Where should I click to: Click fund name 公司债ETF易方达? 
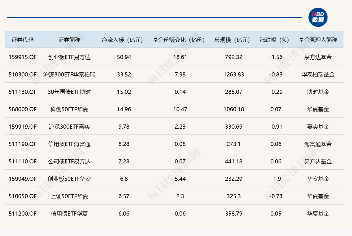point(69,161)
